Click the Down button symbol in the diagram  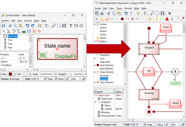point(166,28)
